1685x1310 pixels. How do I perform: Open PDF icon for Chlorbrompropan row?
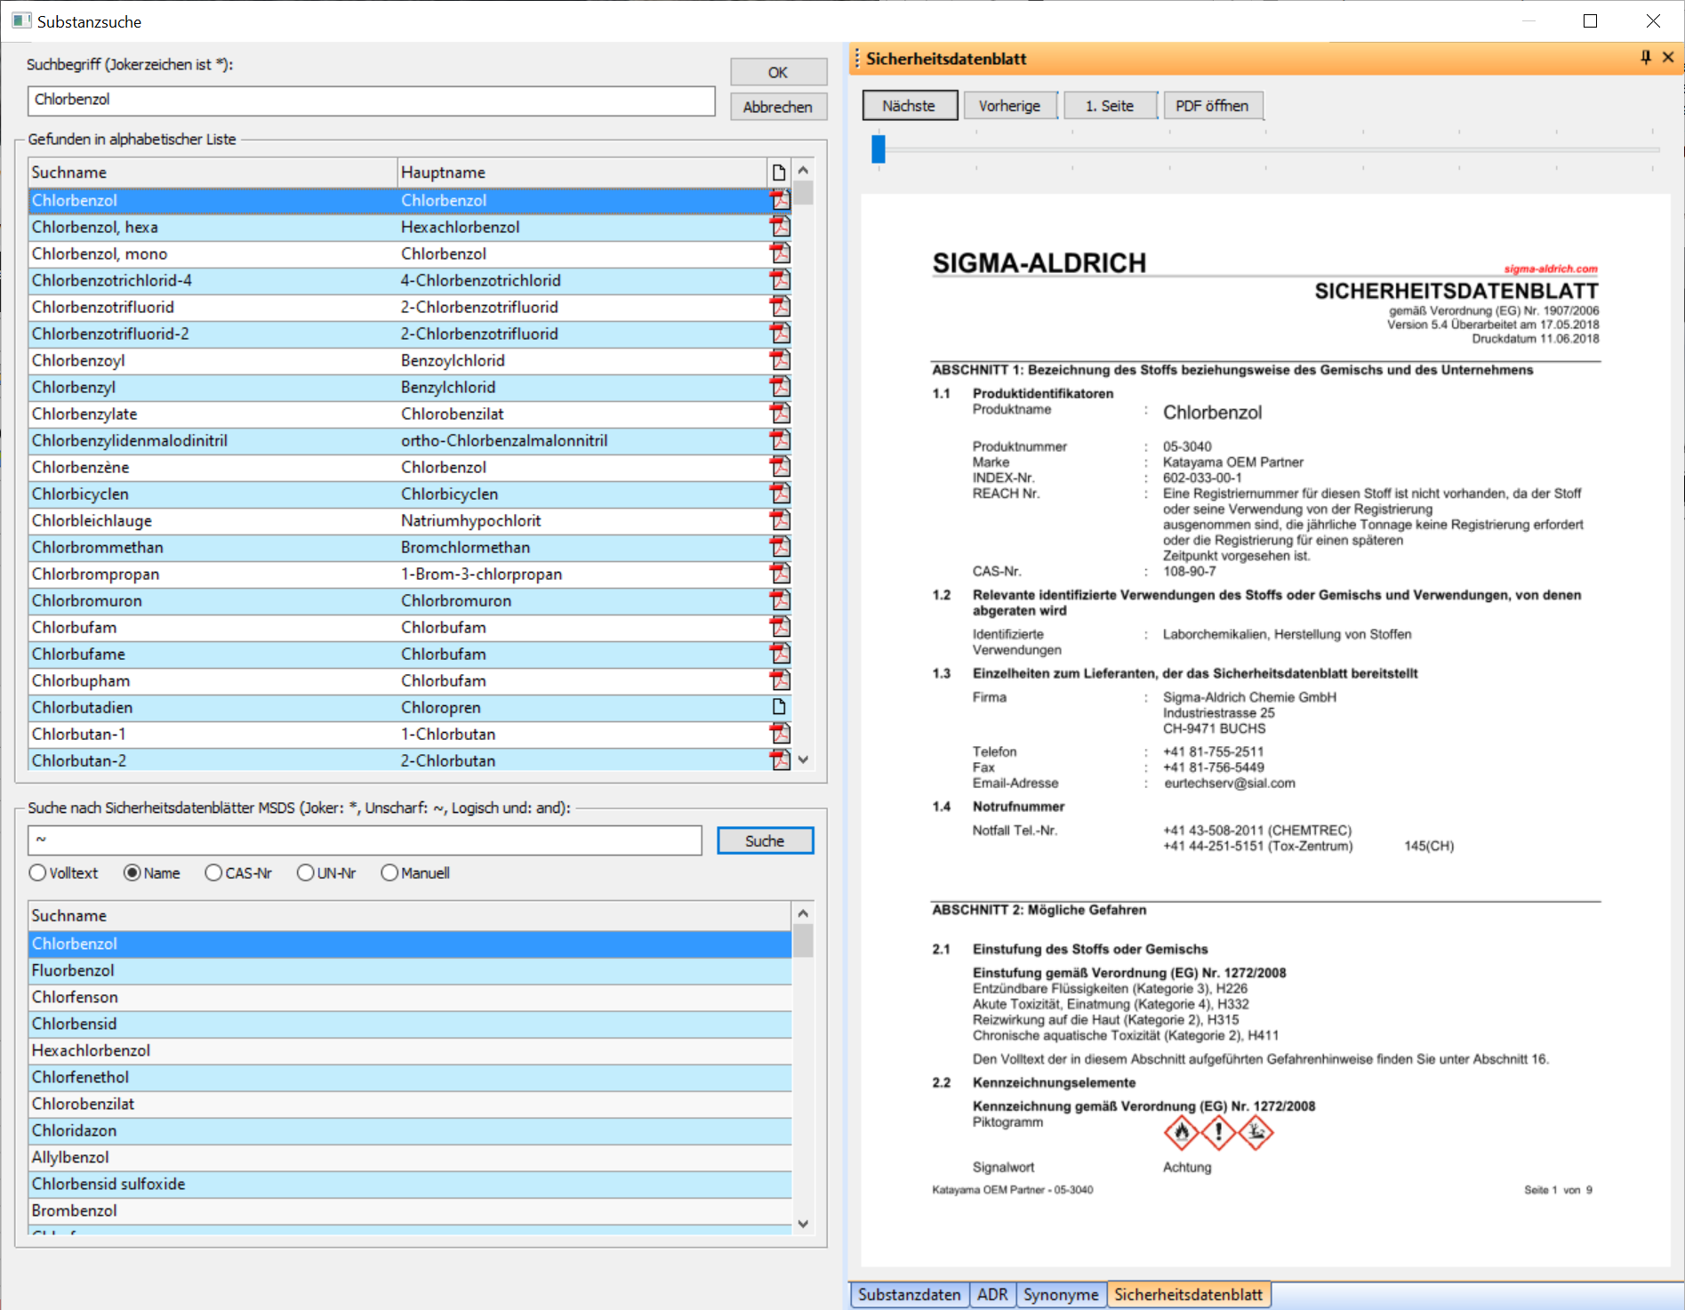point(780,574)
